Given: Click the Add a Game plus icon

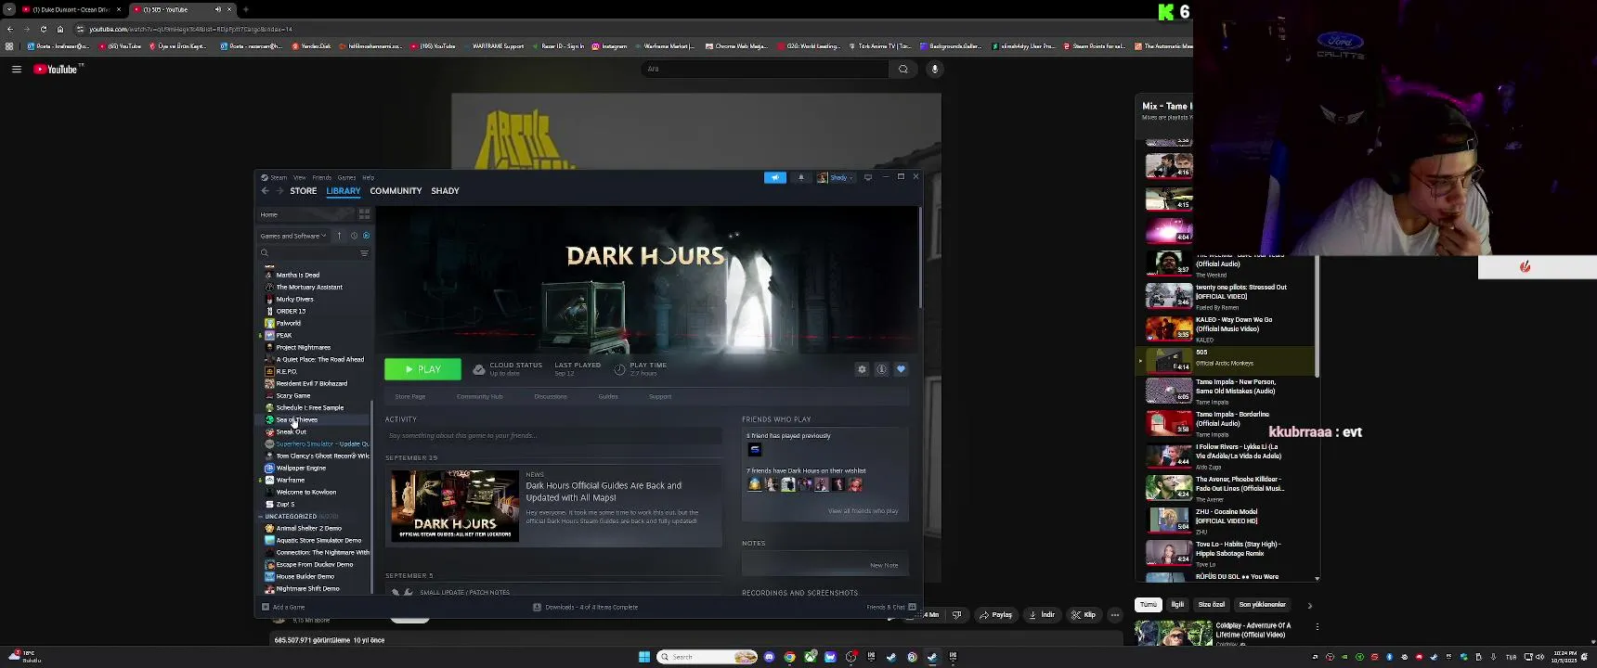Looking at the screenshot, I should [x=266, y=607].
